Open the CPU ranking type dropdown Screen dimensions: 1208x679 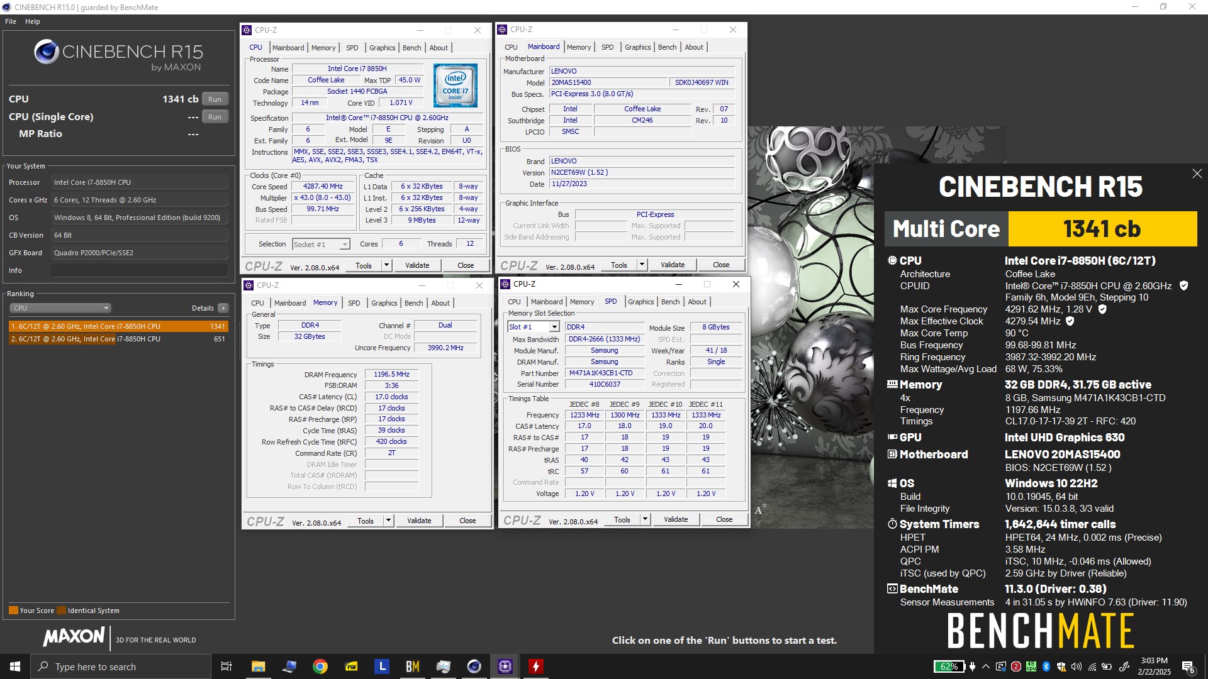click(x=60, y=308)
